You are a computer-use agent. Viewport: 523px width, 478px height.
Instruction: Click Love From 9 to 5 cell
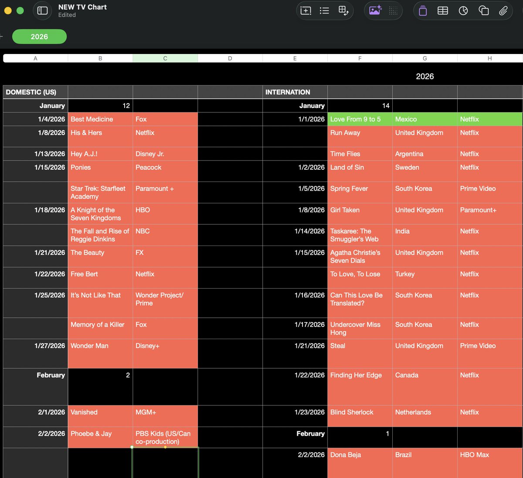[x=360, y=119]
